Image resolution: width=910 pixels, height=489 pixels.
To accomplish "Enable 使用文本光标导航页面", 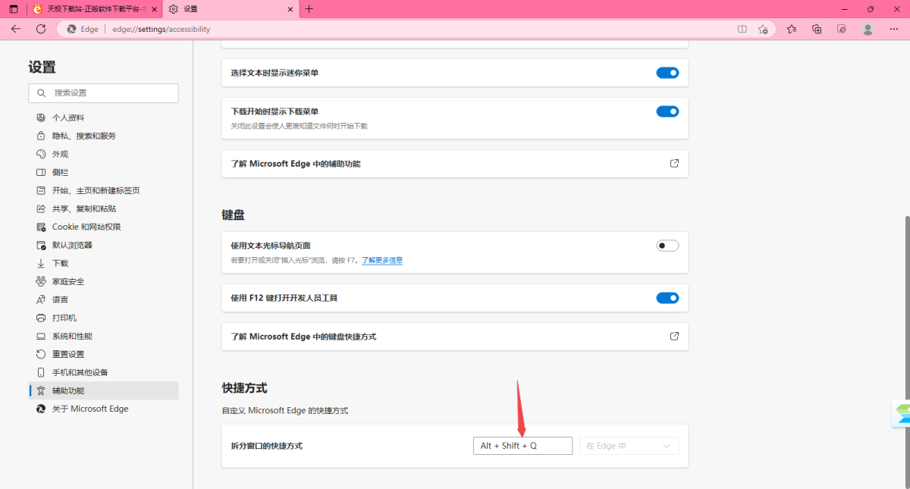I will pos(667,245).
